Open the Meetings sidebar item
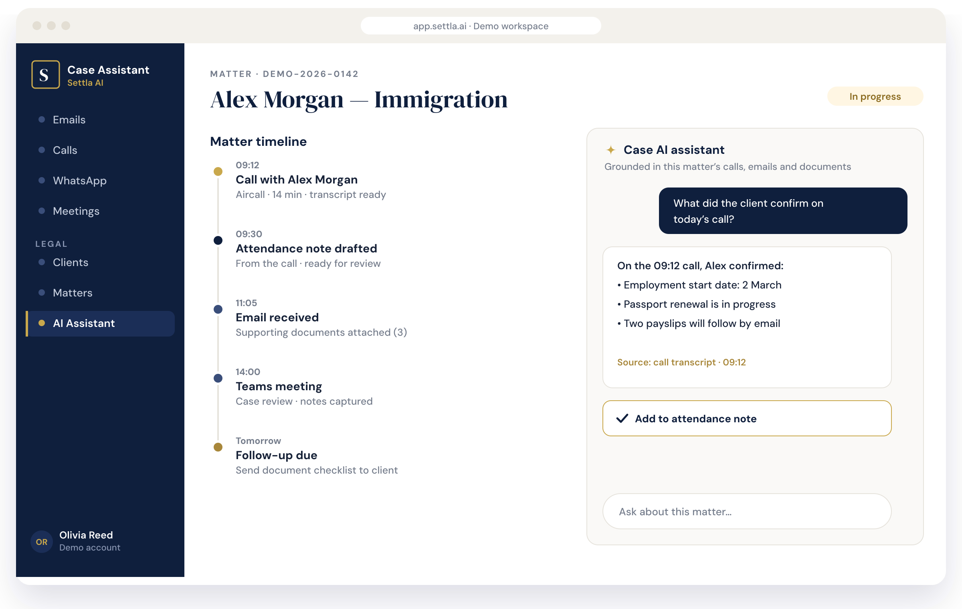 pos(100,211)
